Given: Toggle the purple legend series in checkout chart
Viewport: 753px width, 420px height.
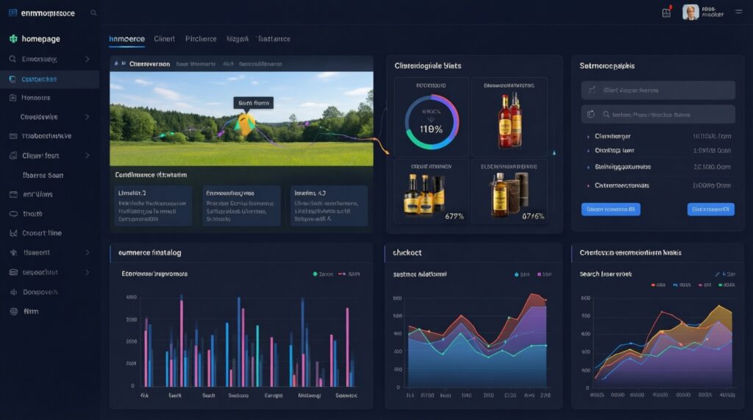Looking at the screenshot, I should [x=540, y=274].
